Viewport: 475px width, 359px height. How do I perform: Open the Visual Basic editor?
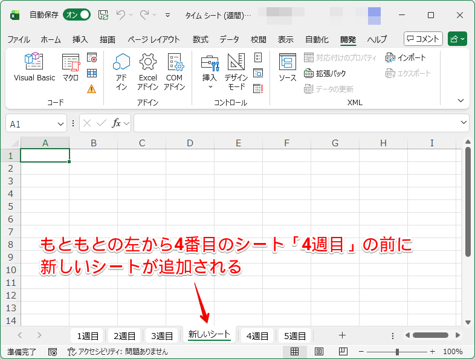point(34,67)
